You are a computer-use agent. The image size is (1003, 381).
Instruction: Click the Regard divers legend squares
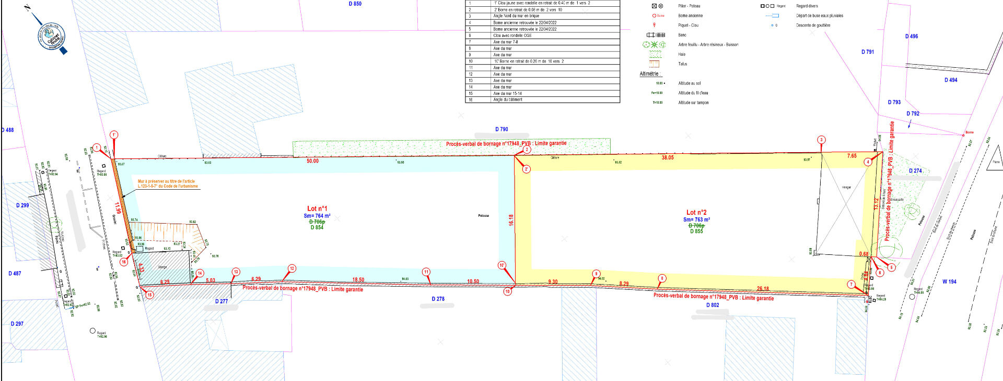click(x=767, y=6)
